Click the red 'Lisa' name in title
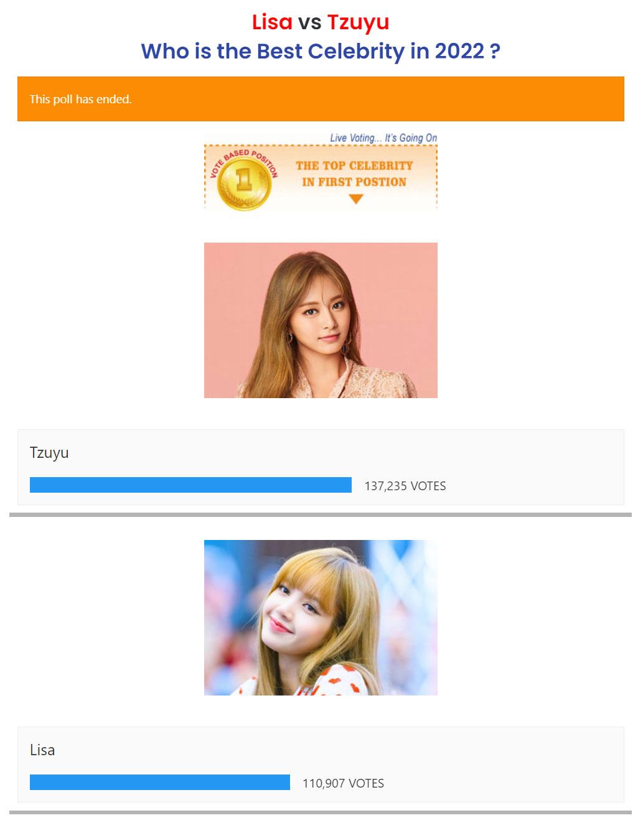The image size is (643, 828). (272, 22)
